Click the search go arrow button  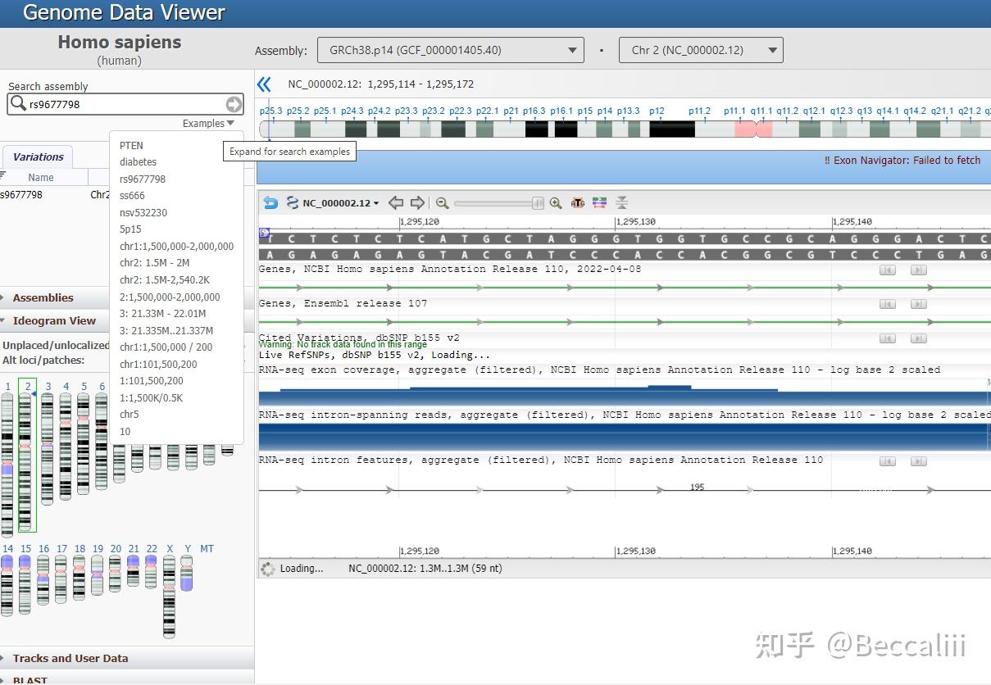pos(234,104)
